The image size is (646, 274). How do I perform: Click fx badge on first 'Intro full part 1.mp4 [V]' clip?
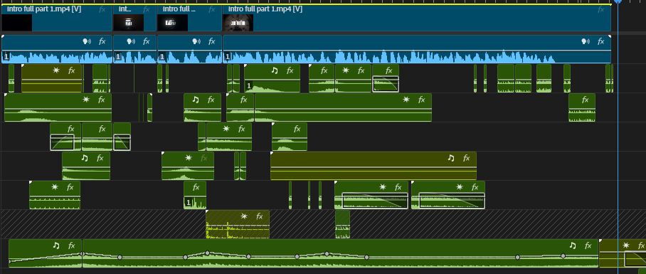(102, 9)
